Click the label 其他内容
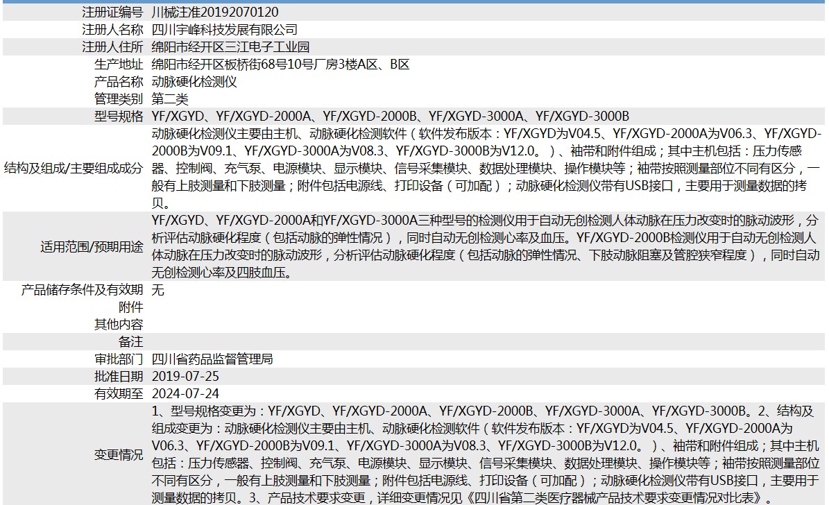The image size is (829, 505). click(x=119, y=325)
